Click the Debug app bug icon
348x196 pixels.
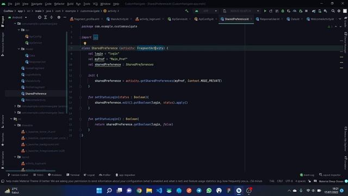pos(283,11)
